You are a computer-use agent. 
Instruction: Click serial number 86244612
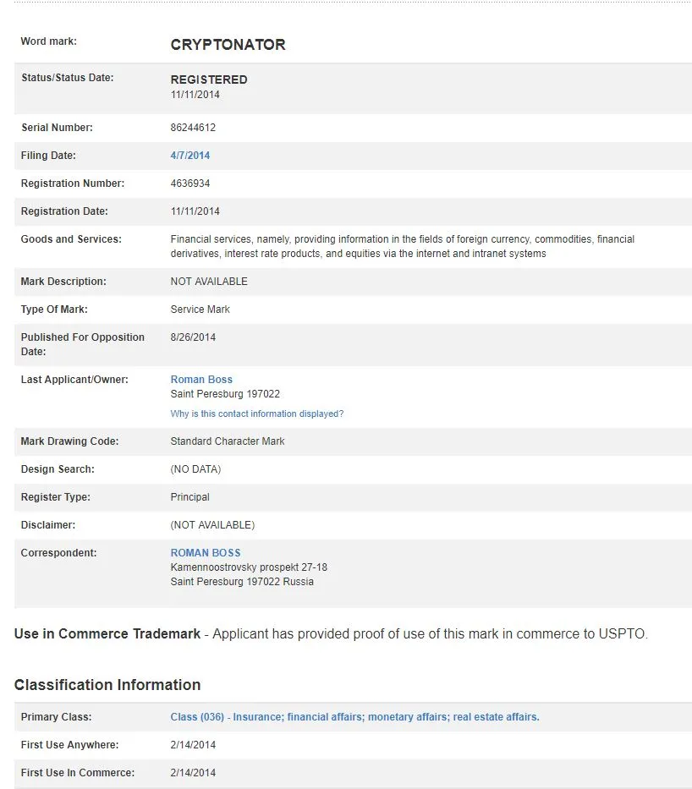193,128
